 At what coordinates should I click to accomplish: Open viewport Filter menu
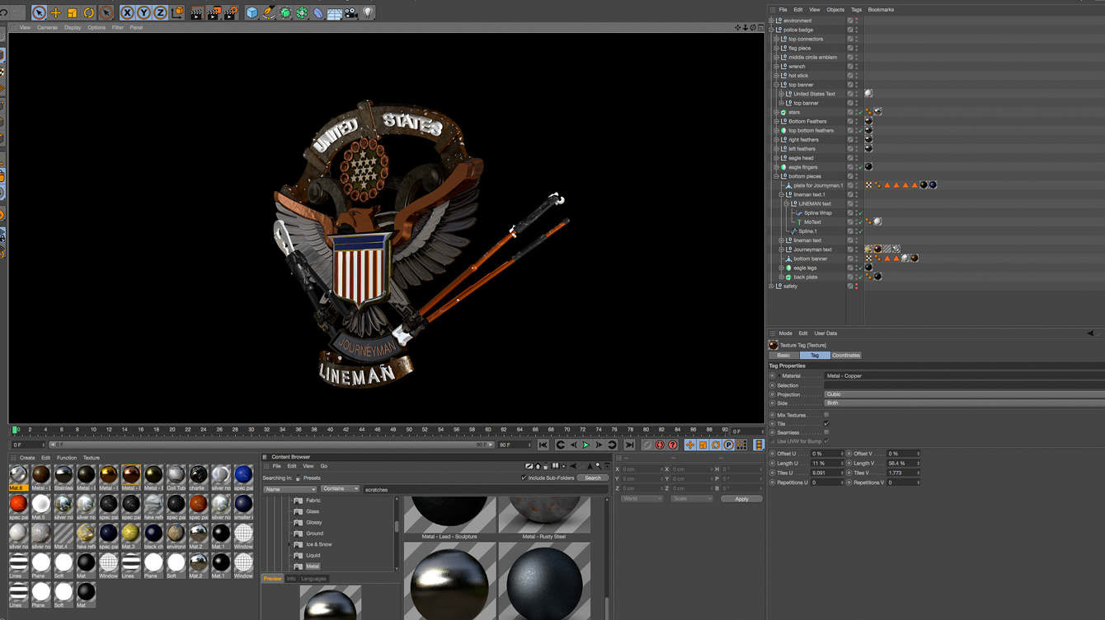(x=118, y=27)
